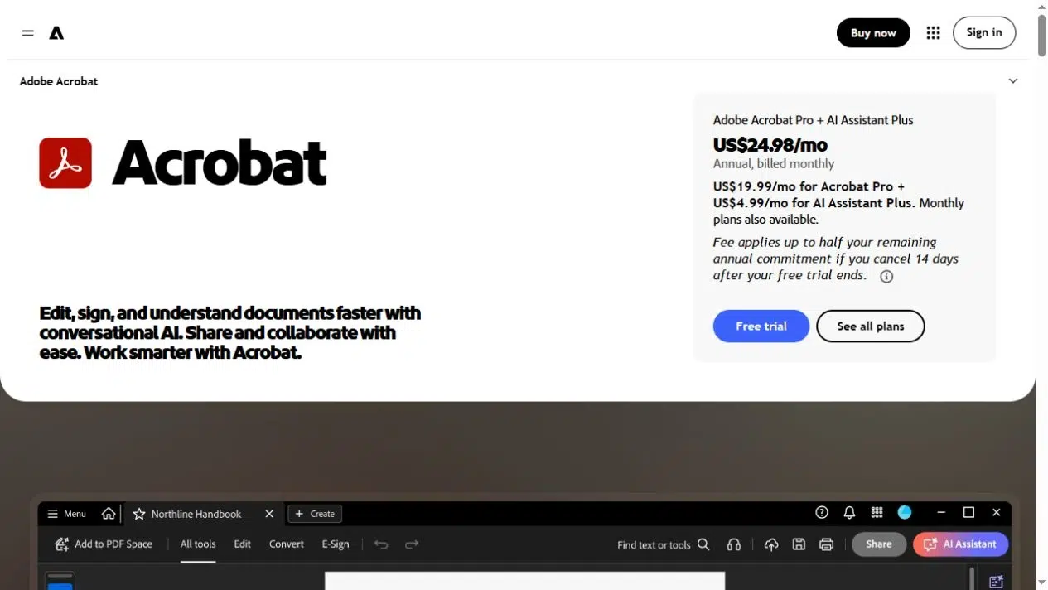1048x590 pixels.
Task: Click the Redo arrow
Action: [412, 544]
